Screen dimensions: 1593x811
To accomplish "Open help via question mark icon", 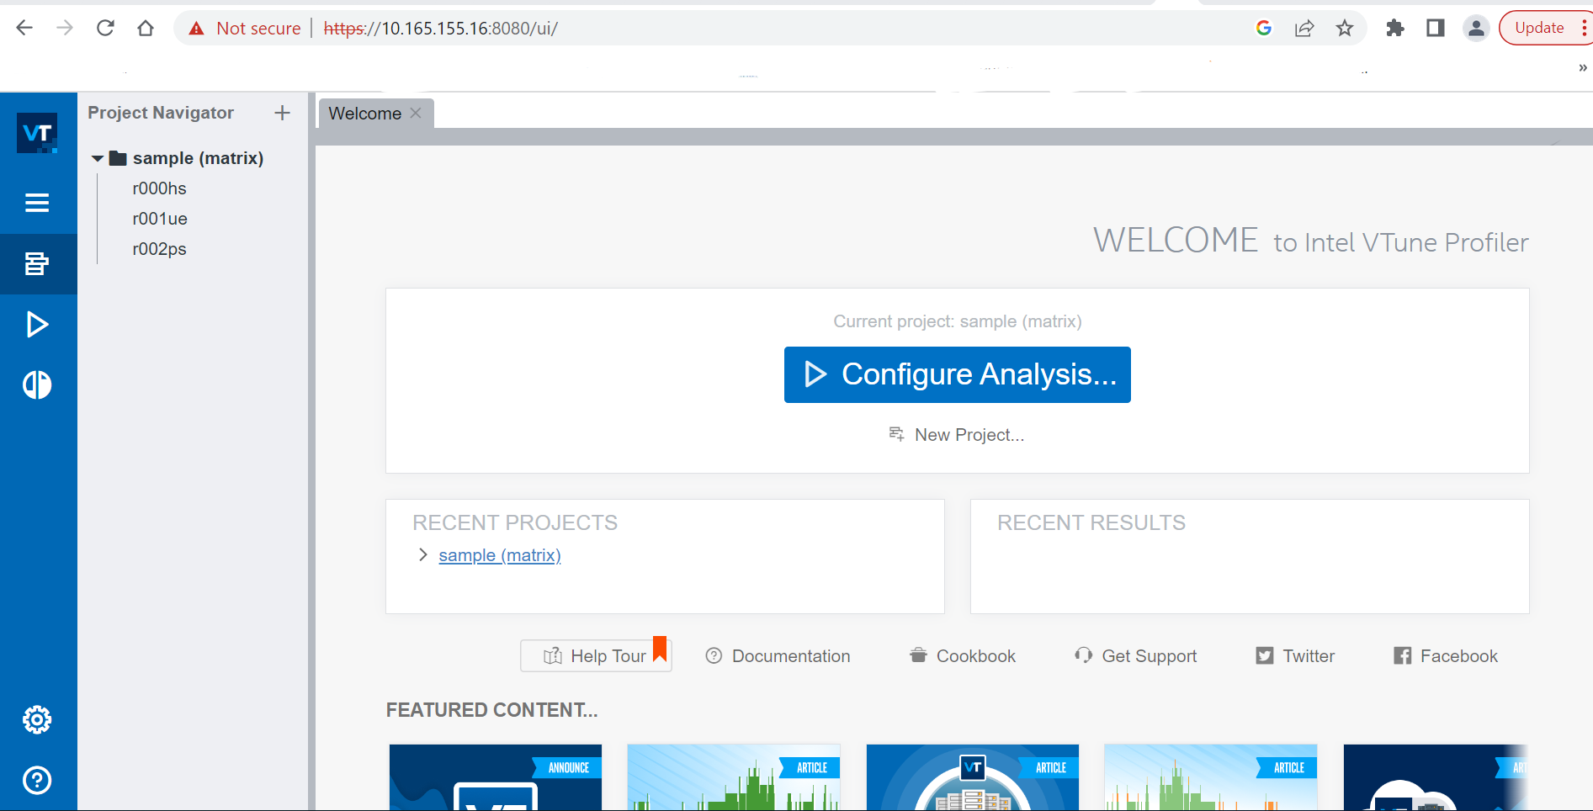I will (37, 781).
